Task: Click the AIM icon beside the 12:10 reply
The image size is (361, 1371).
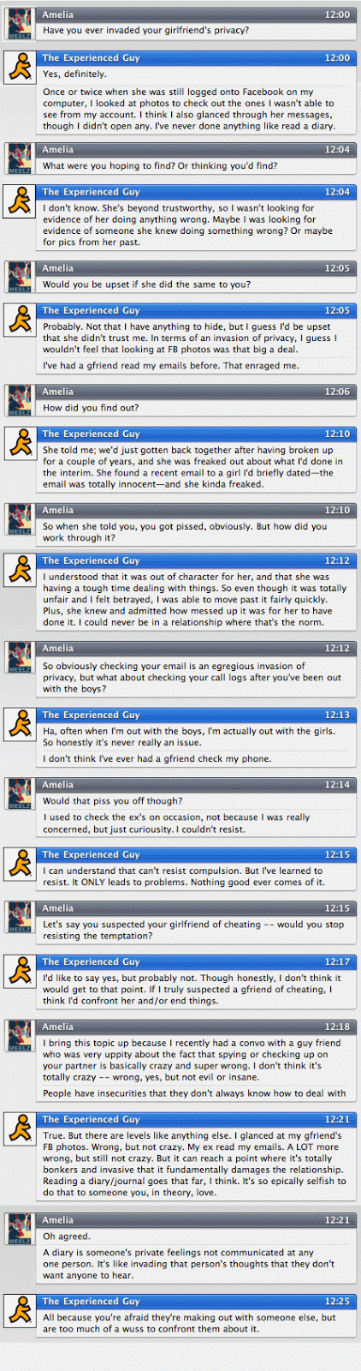Action: tap(20, 443)
